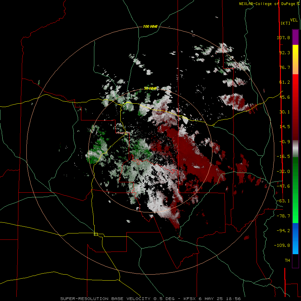The width and height of the screenshot is (301, 301).
Task: Click the blue segment of the velocity color bar
Action: (295, 238)
